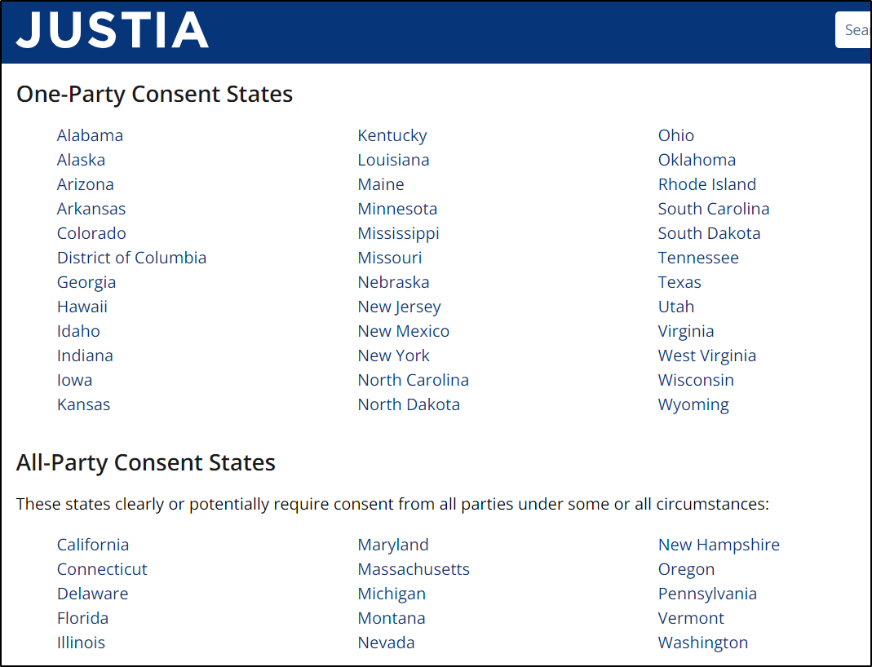This screenshot has width=872, height=667.
Task: Open the West Virginia link
Action: tap(707, 356)
